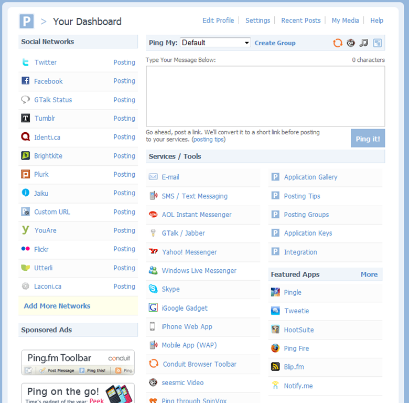Click the Ping Fire Firefox icon
Screen dimensions: 409x403
tap(275, 348)
